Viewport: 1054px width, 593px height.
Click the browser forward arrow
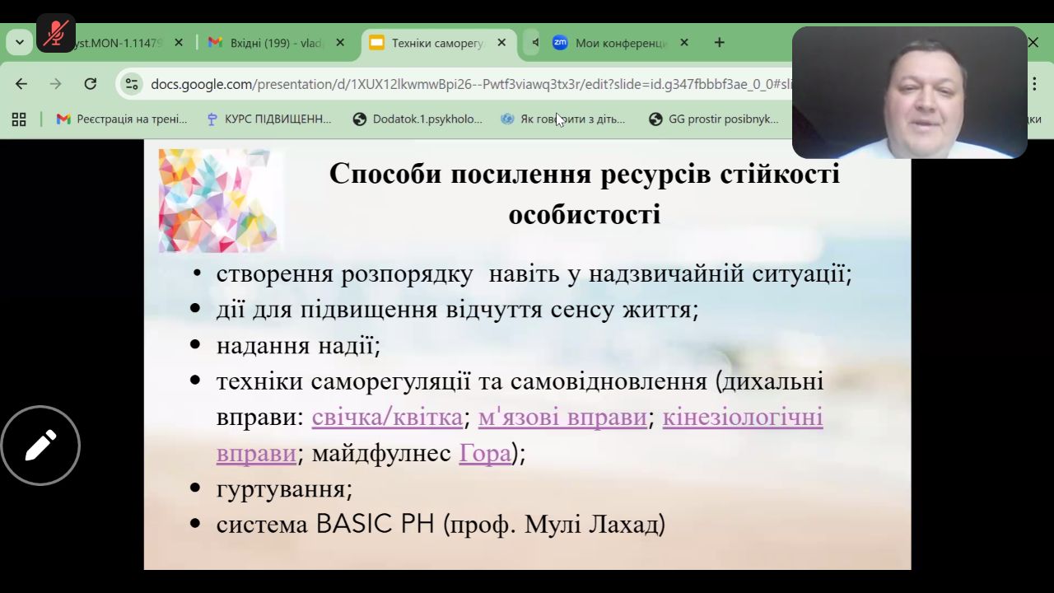(55, 84)
